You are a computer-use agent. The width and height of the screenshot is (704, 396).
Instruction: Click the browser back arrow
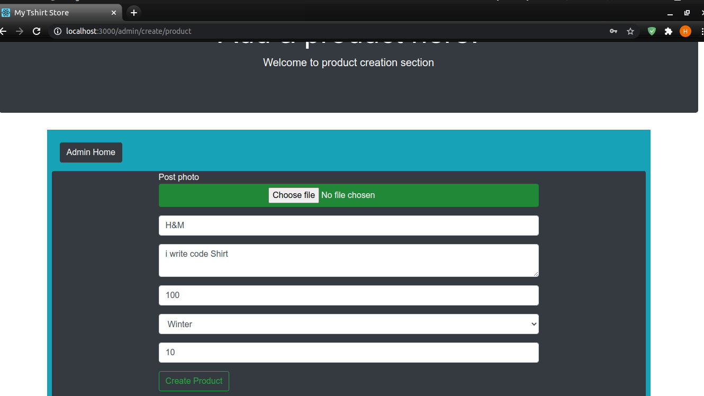3,31
